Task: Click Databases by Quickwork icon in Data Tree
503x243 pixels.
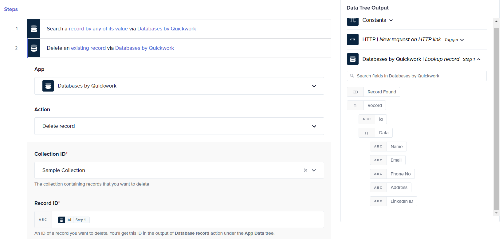Action: (x=353, y=59)
